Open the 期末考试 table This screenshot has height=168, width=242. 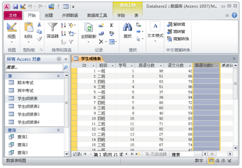35,82
